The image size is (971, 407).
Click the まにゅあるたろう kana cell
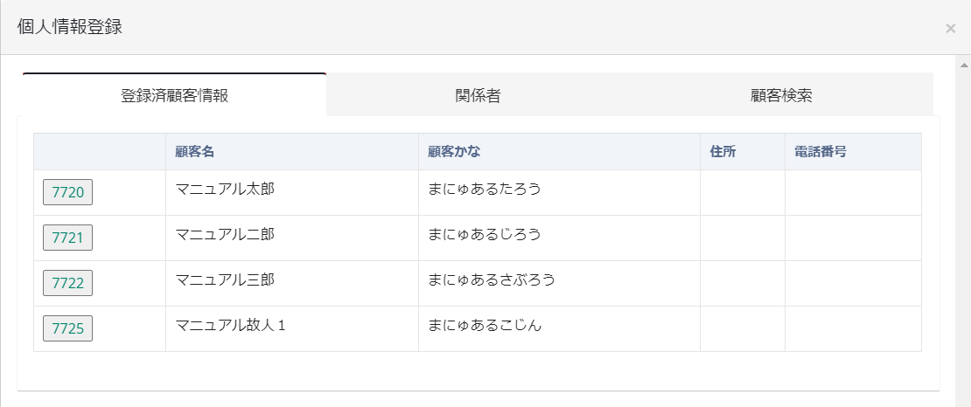(485, 188)
